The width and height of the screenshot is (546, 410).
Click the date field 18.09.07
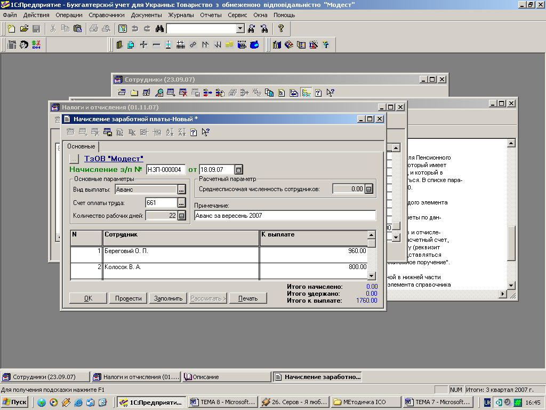(x=216, y=170)
